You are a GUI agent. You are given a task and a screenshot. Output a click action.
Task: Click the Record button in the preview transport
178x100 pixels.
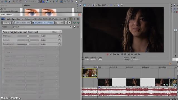(x=108, y=54)
